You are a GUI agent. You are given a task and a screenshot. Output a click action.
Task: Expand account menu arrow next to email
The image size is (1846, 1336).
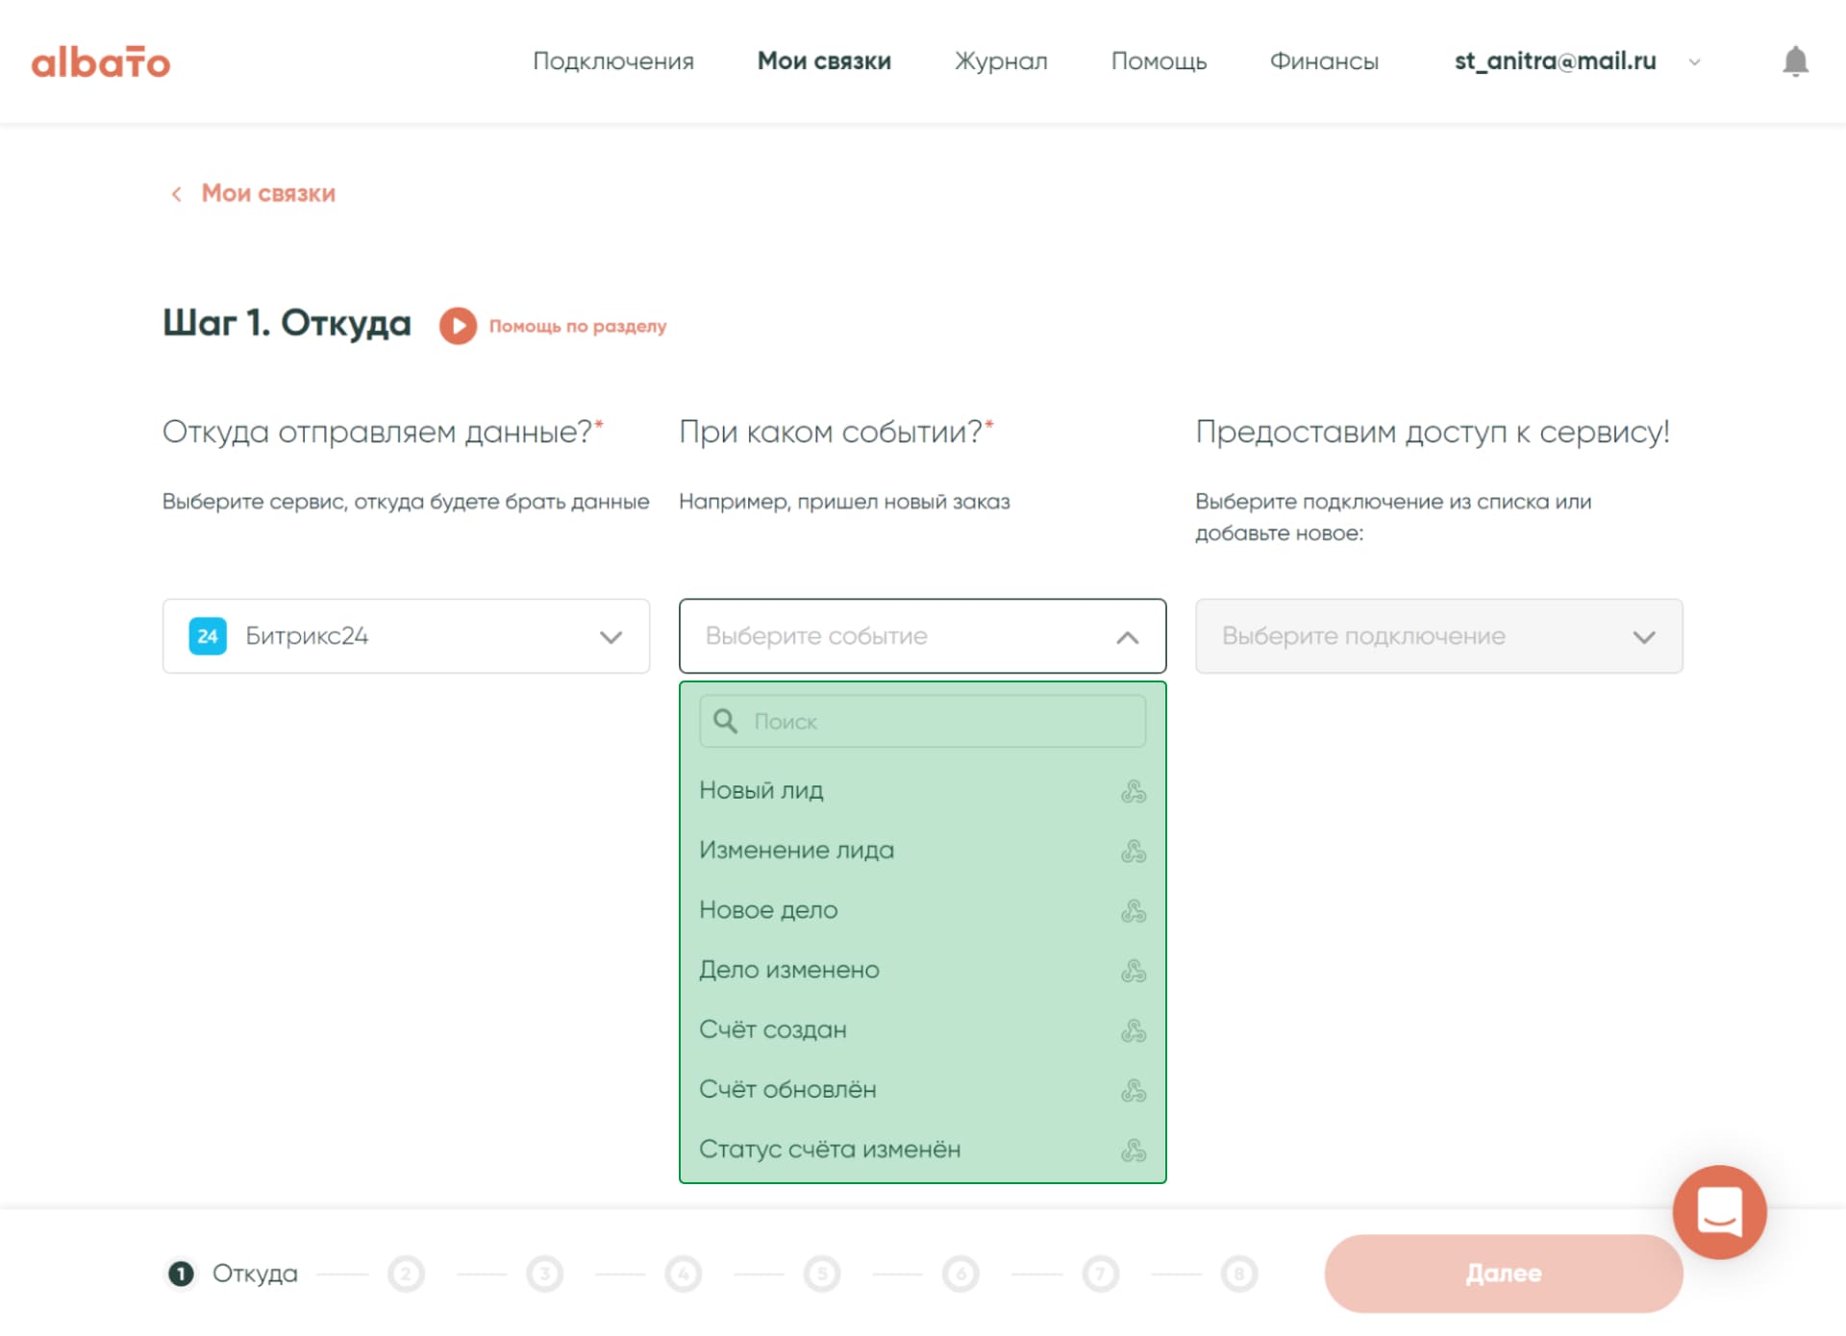[1694, 62]
